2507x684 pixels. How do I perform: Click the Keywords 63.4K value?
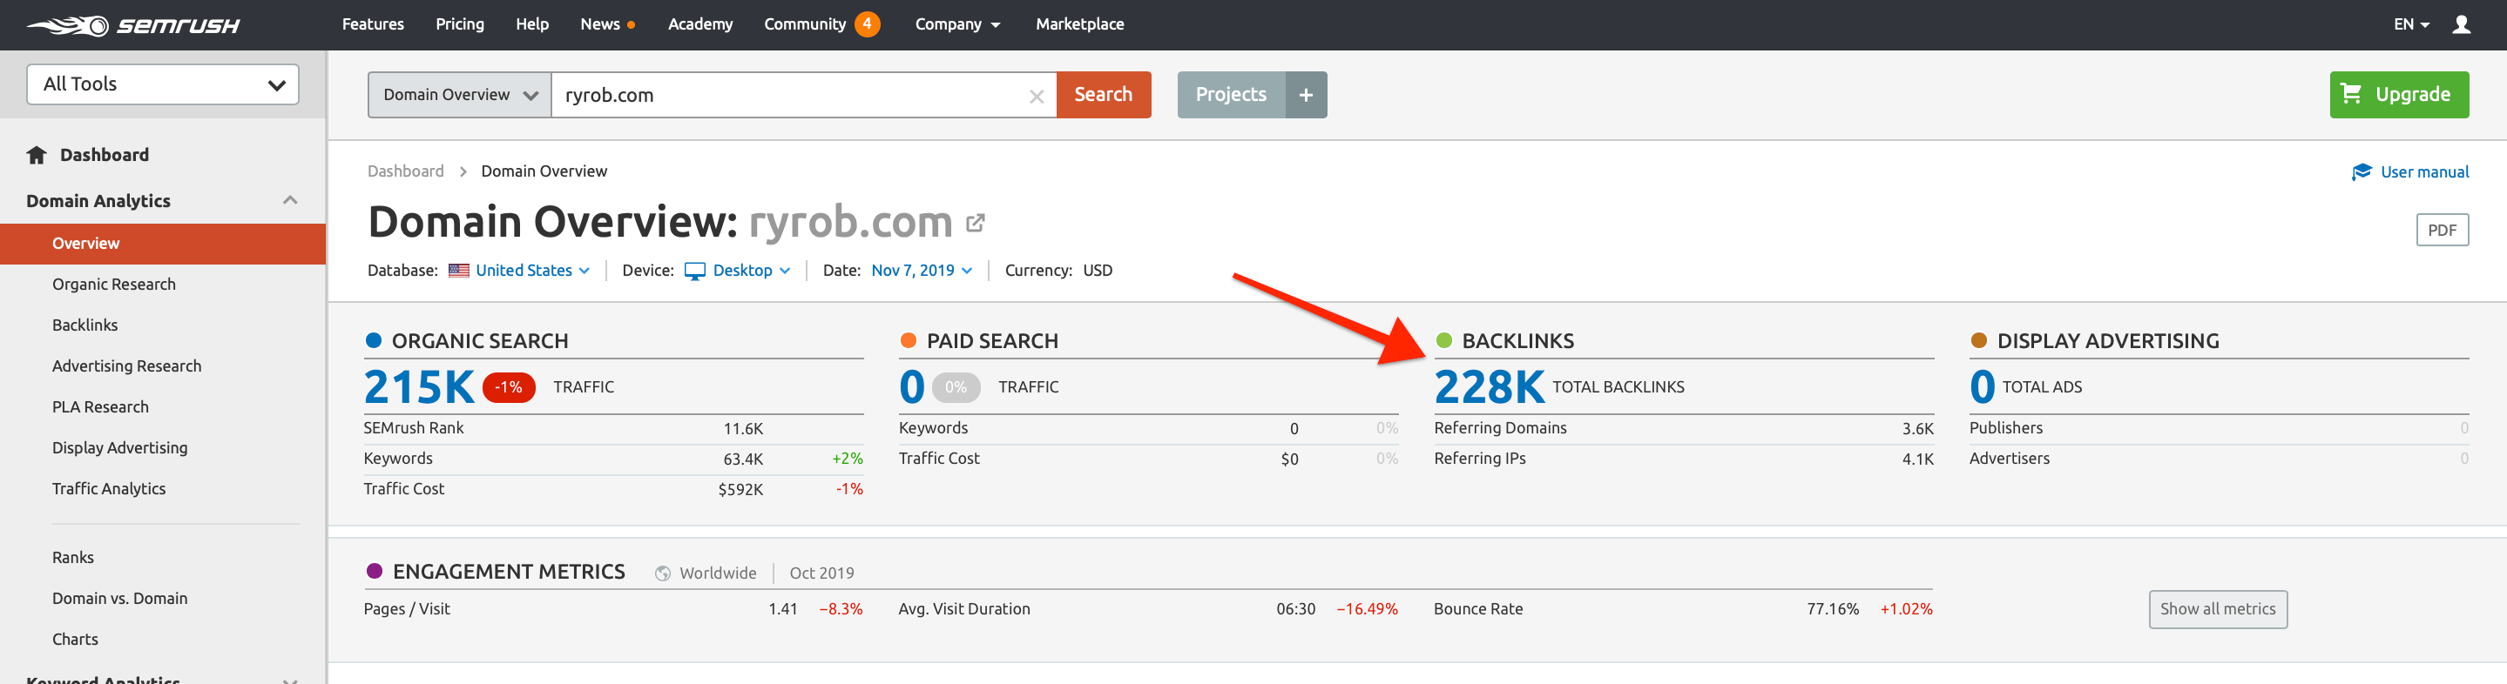pos(742,459)
